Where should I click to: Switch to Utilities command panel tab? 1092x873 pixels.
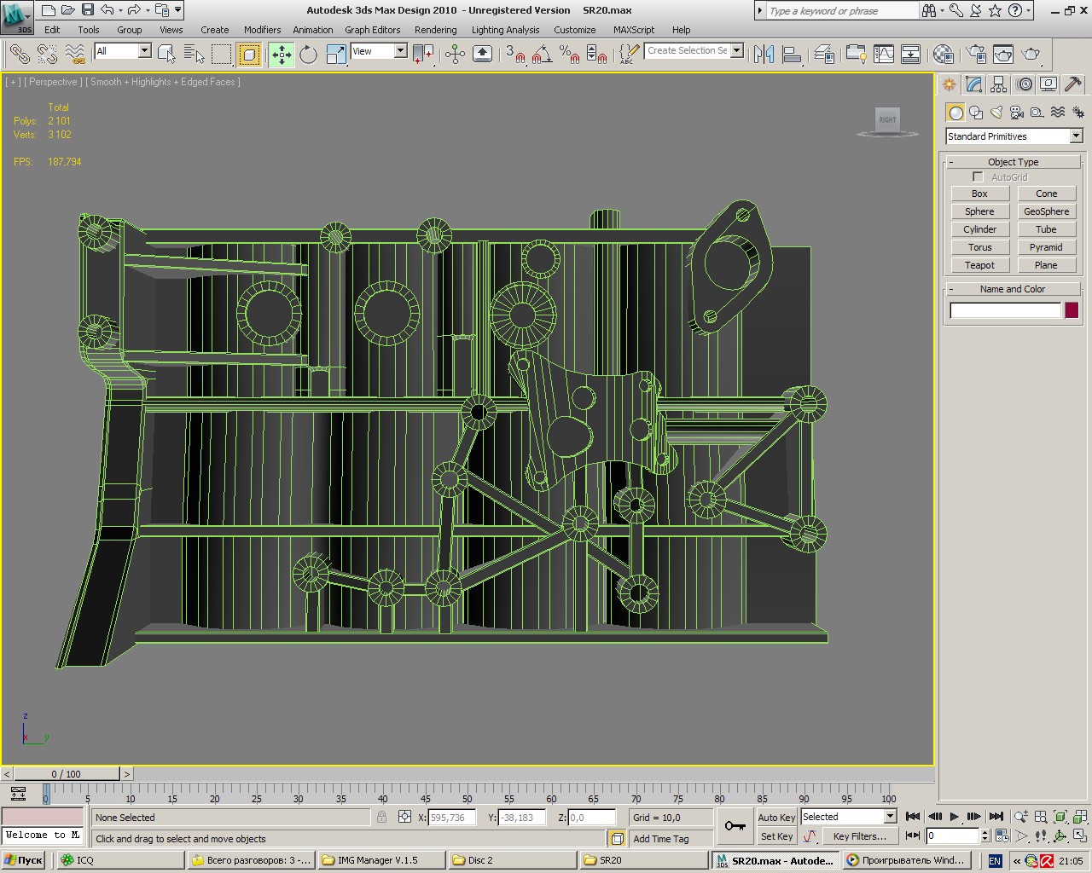(x=1073, y=84)
